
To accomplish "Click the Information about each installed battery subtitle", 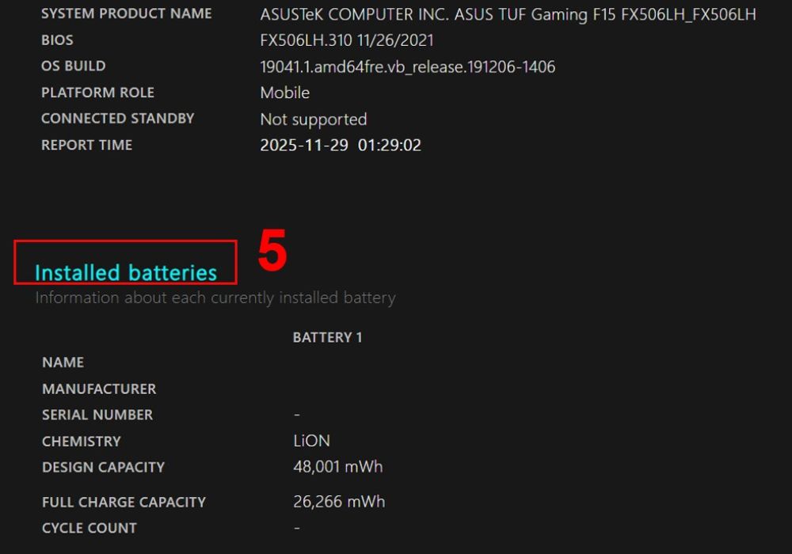I will [x=215, y=298].
